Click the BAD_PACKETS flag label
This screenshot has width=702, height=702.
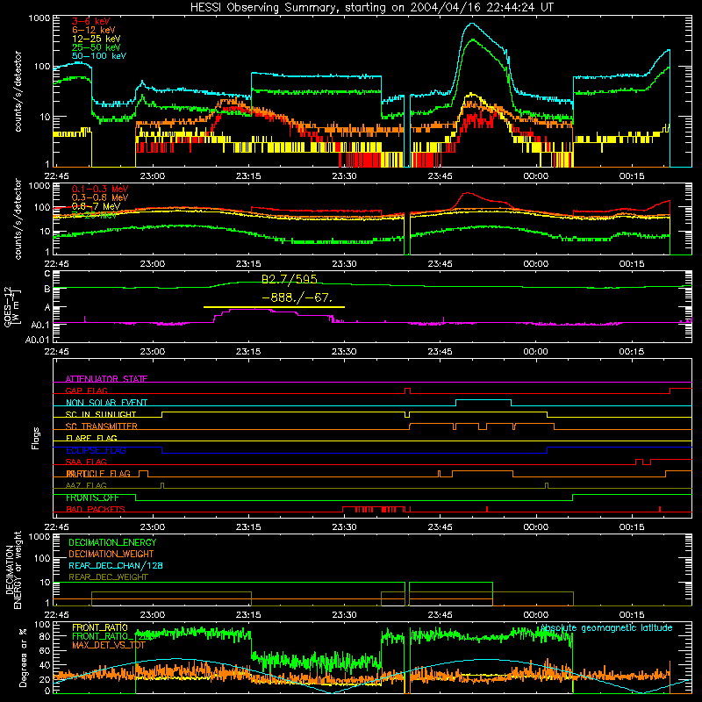(96, 509)
